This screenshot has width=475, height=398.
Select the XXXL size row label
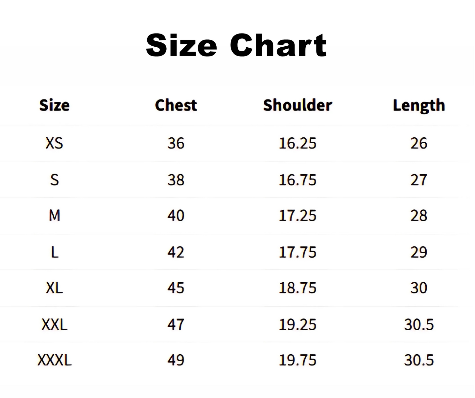point(54,360)
